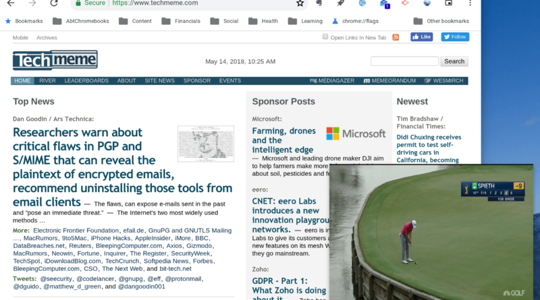This screenshot has width=540, height=300.
Task: Open the RSS feed icon
Action: [396, 37]
